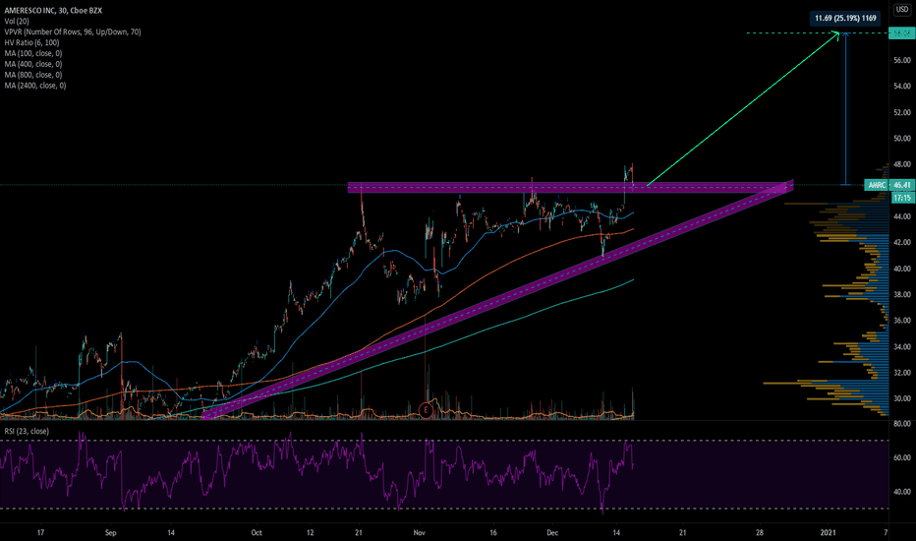916x541 pixels.
Task: Select the AMERESCO INC symbol title
Action: (x=53, y=11)
